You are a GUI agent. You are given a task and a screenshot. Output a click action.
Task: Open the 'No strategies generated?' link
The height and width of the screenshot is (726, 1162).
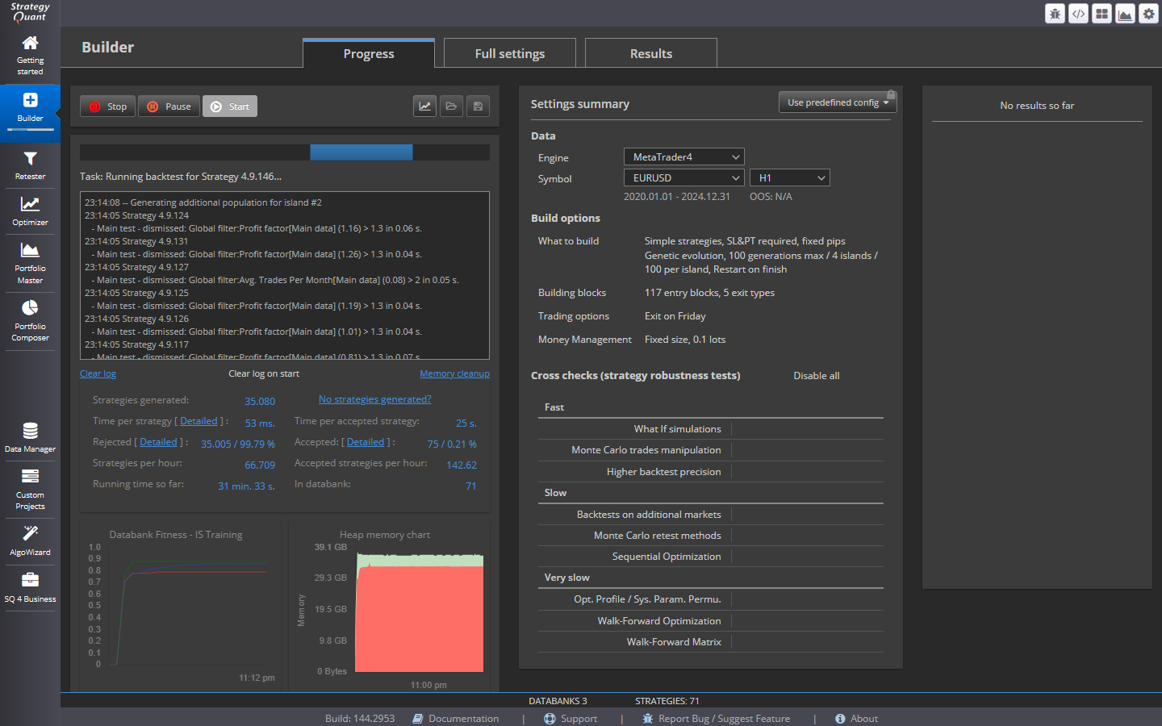375,399
